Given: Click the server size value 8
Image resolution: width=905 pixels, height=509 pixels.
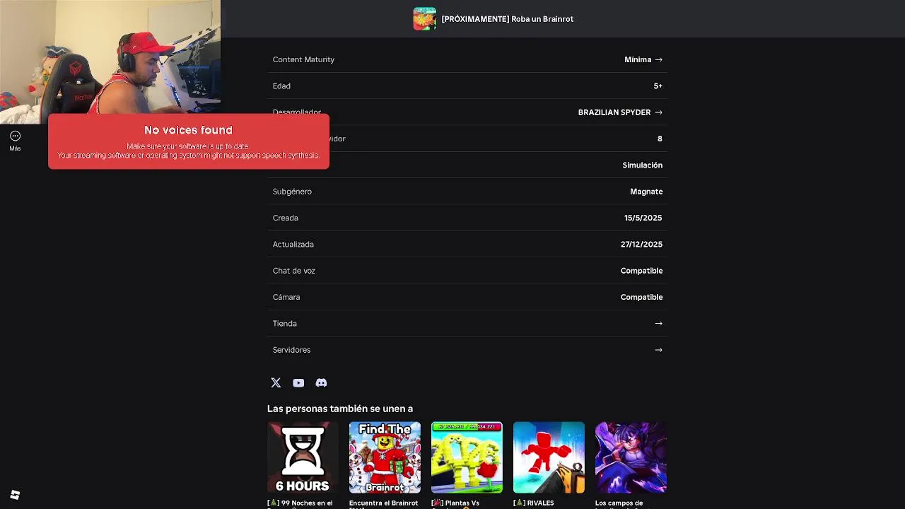Looking at the screenshot, I should point(660,139).
